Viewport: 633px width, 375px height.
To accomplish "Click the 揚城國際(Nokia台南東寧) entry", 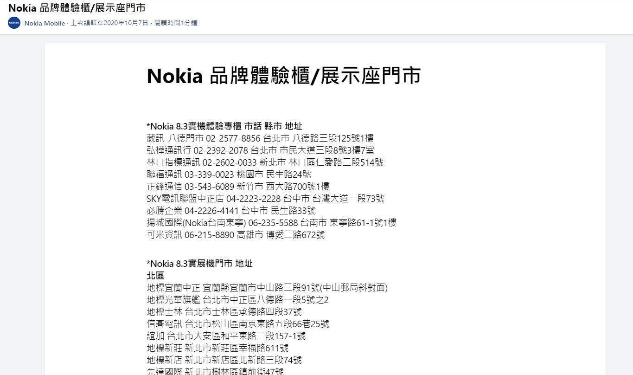I will (271, 223).
